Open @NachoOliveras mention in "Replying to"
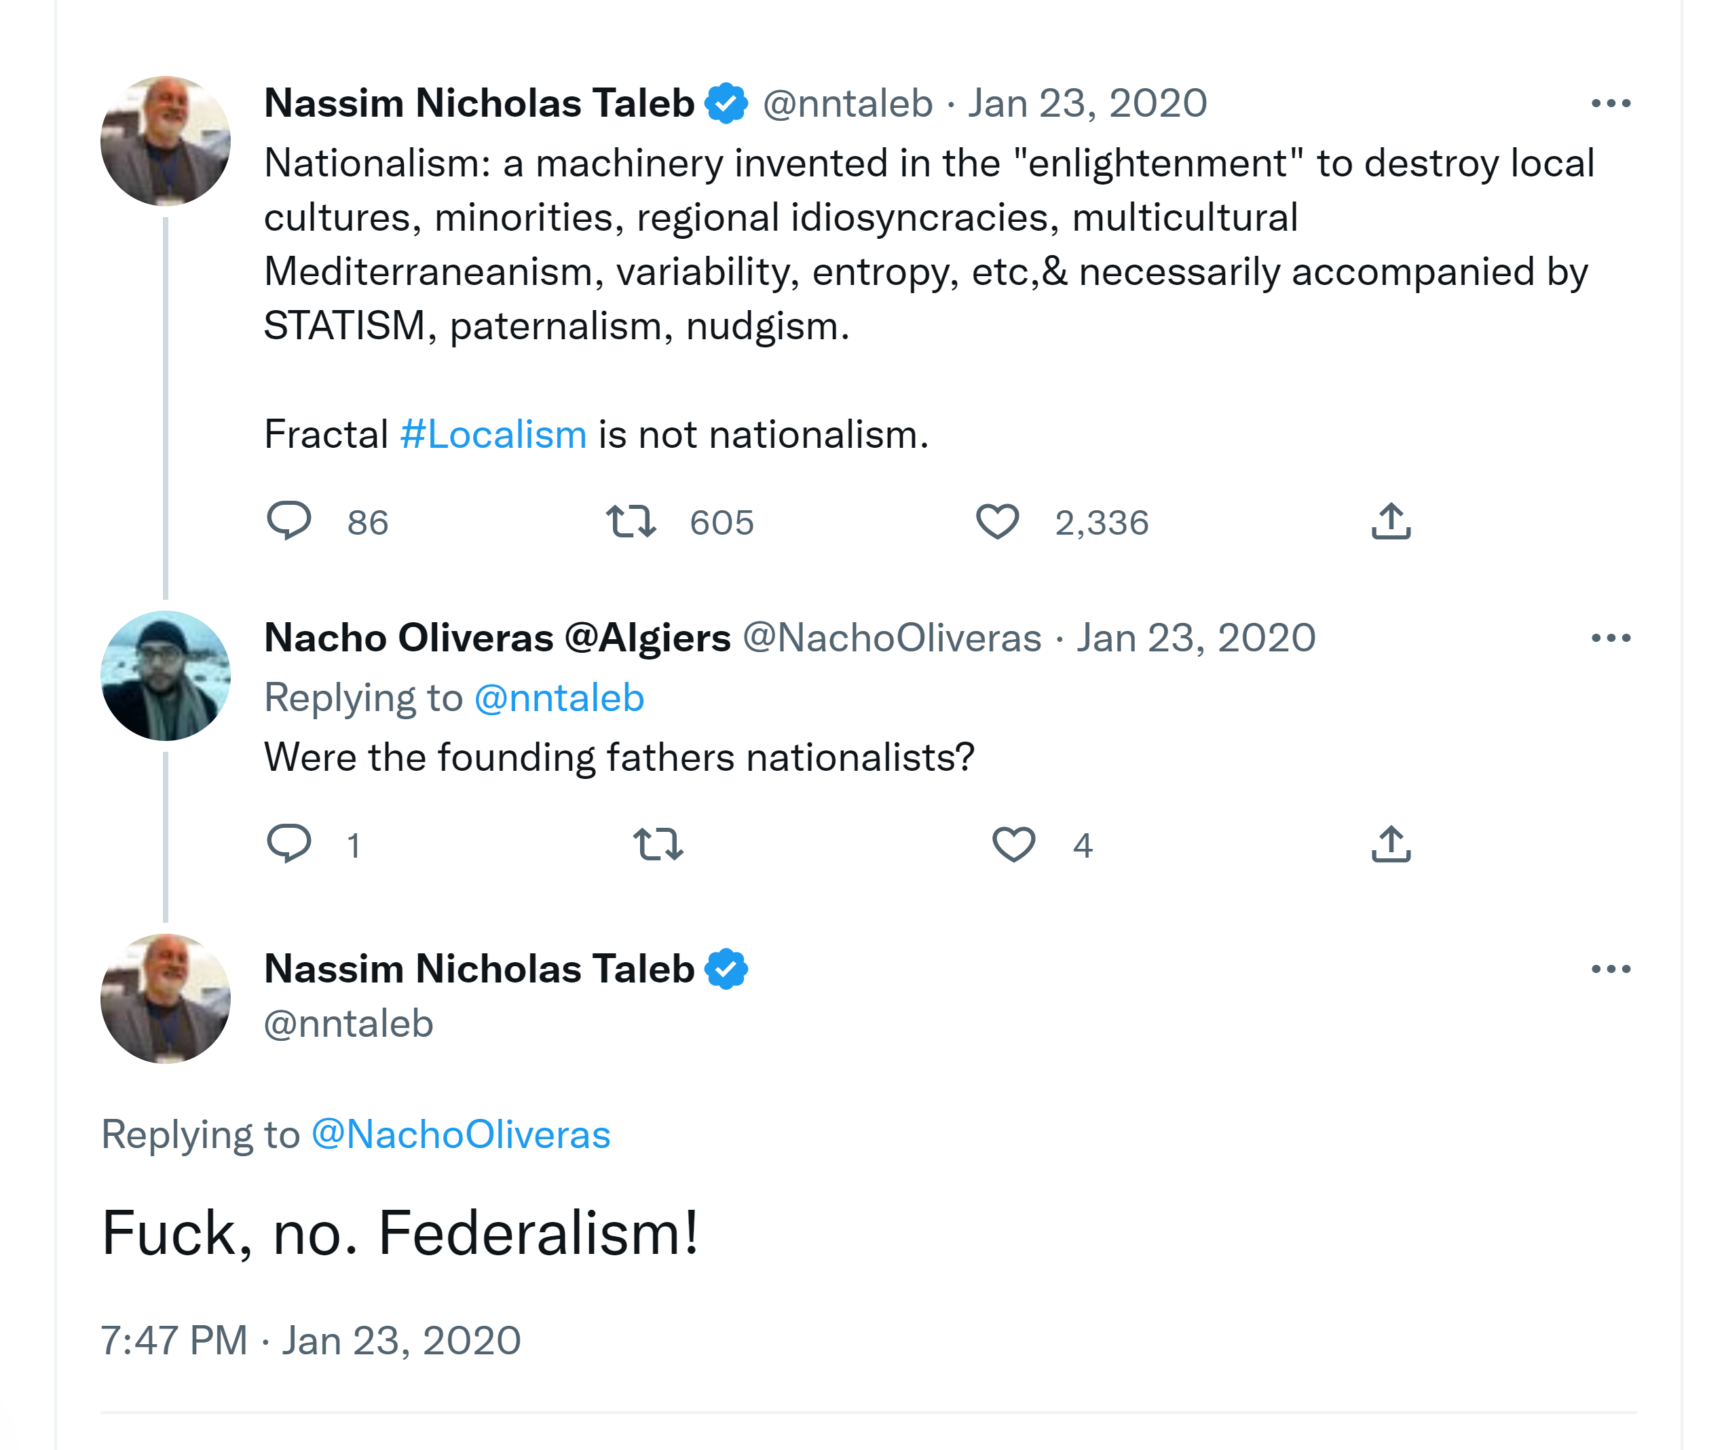Screen dimensions: 1724x1450 pyautogui.click(x=460, y=1134)
